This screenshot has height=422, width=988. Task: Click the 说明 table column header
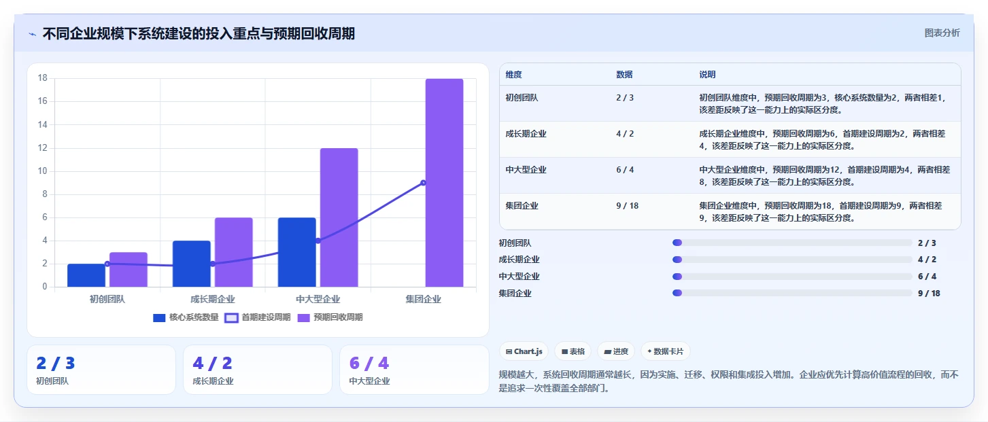707,75
